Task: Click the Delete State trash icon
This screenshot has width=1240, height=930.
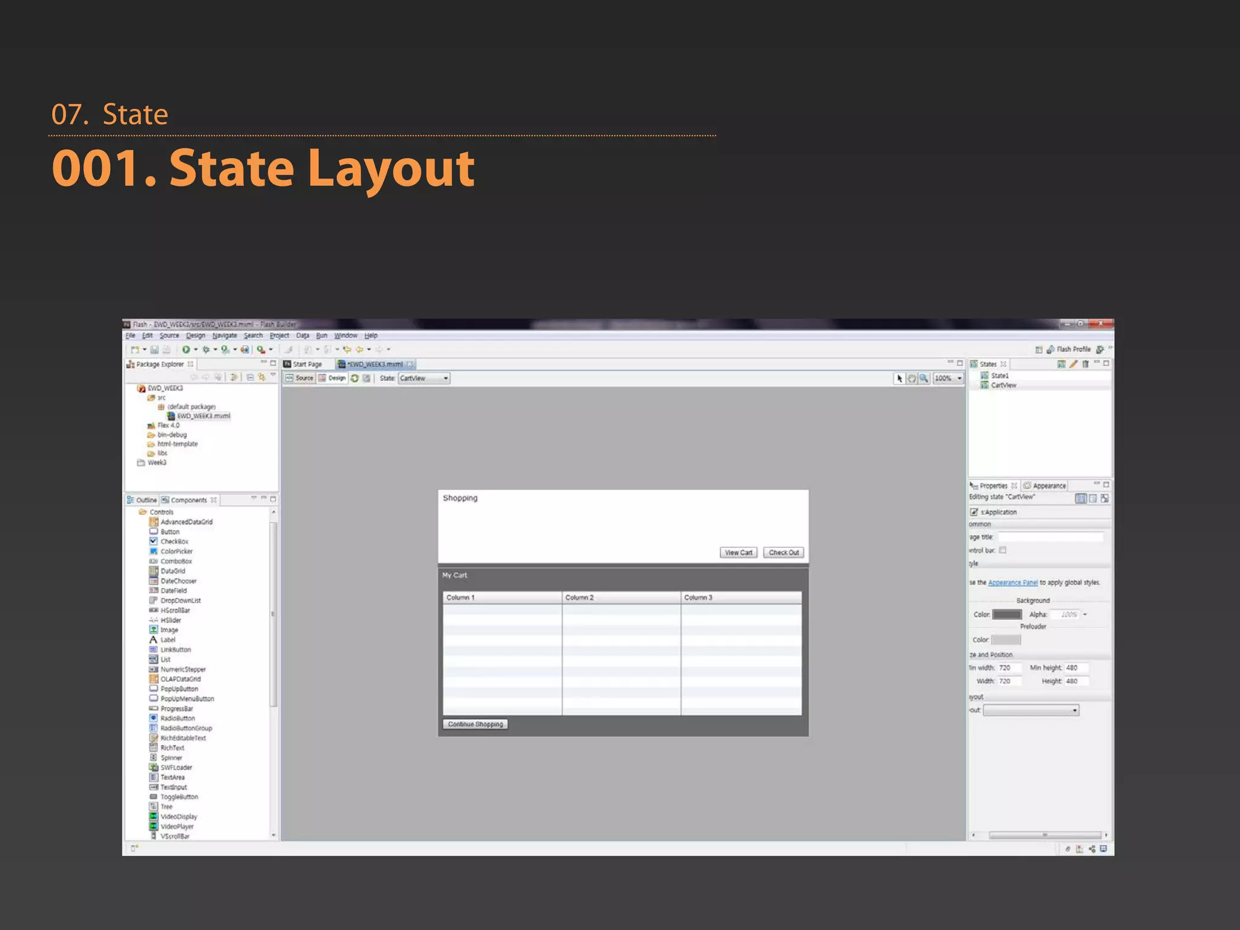Action: click(x=1086, y=364)
